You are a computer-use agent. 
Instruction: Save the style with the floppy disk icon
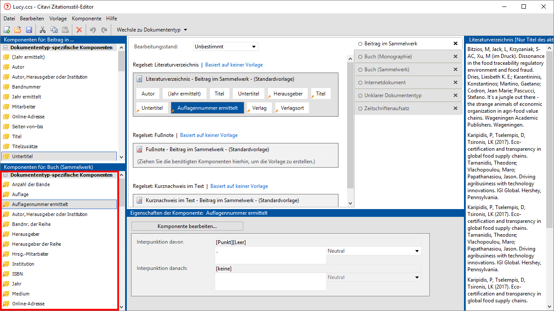(x=29, y=30)
